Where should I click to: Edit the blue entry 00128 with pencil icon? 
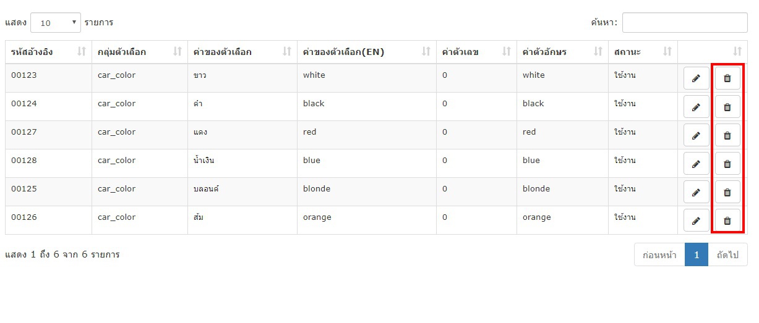696,164
